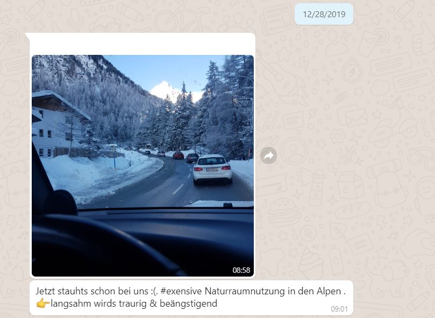Screen dimensions: 435x318
Task: Open the snowy road photo message
Action: click(x=142, y=166)
